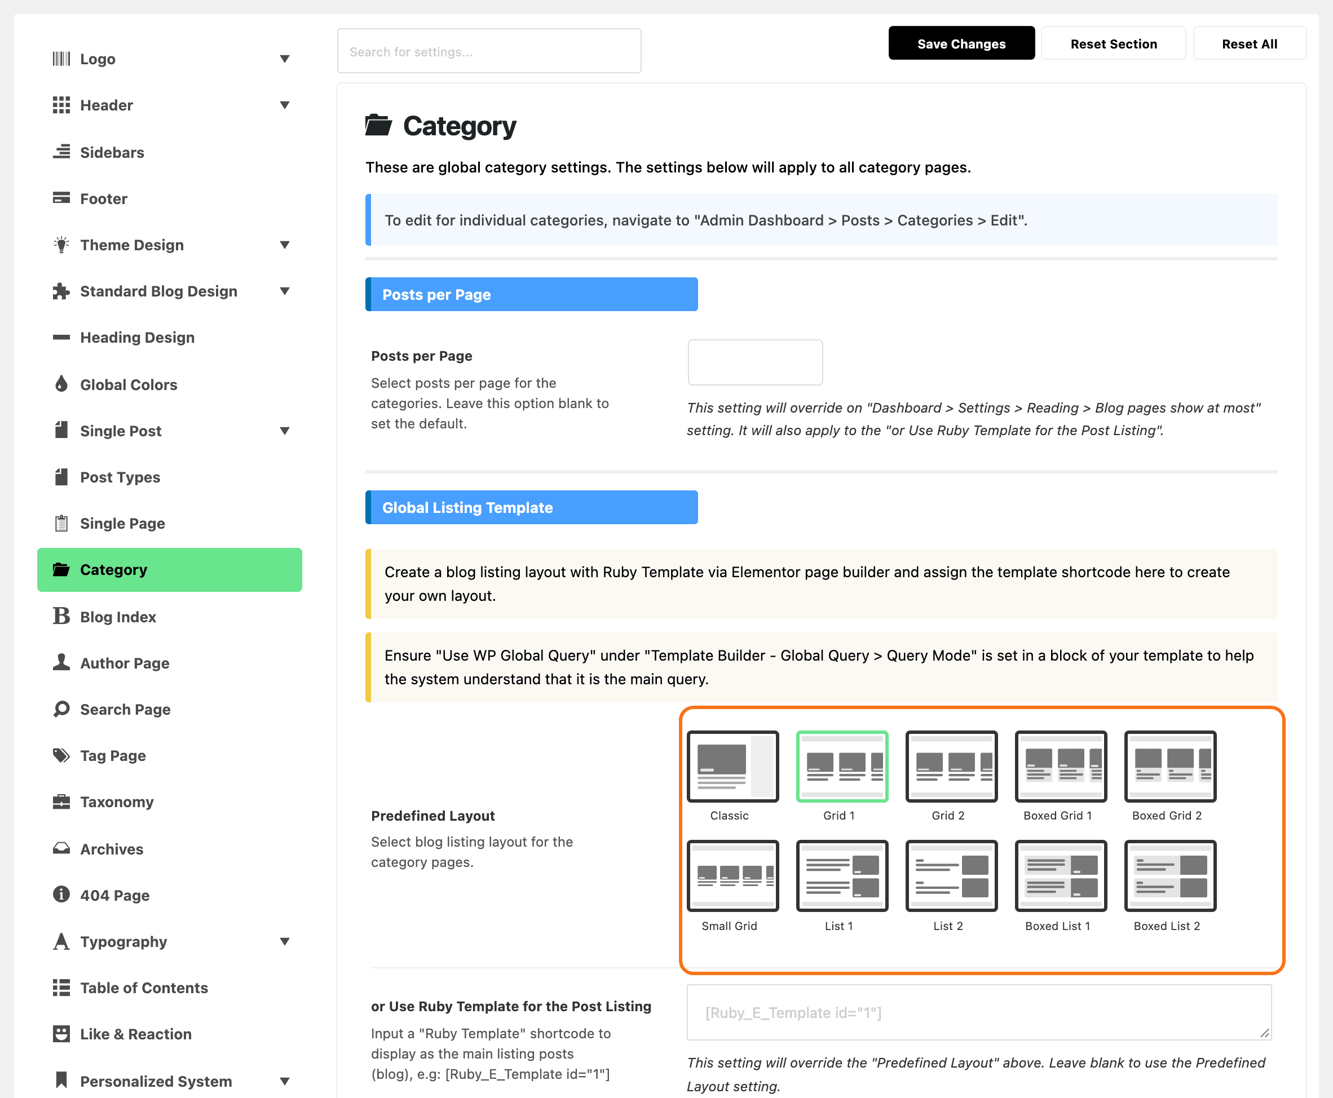Click the Search Page magnifier icon
1333x1098 pixels.
(x=61, y=709)
